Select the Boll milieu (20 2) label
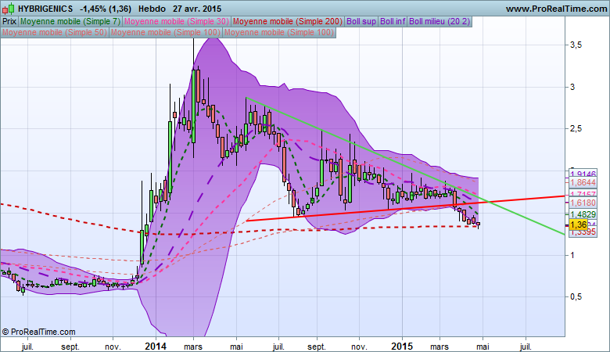610x352 pixels. click(x=437, y=22)
